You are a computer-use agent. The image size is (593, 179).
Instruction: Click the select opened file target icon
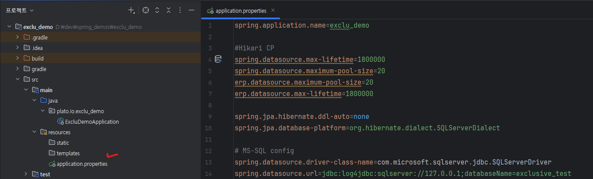pyautogui.click(x=146, y=10)
